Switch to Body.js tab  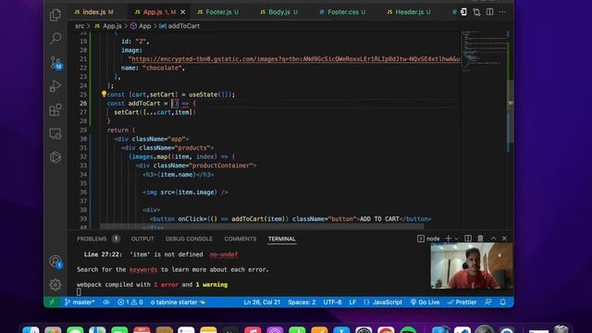(x=279, y=12)
